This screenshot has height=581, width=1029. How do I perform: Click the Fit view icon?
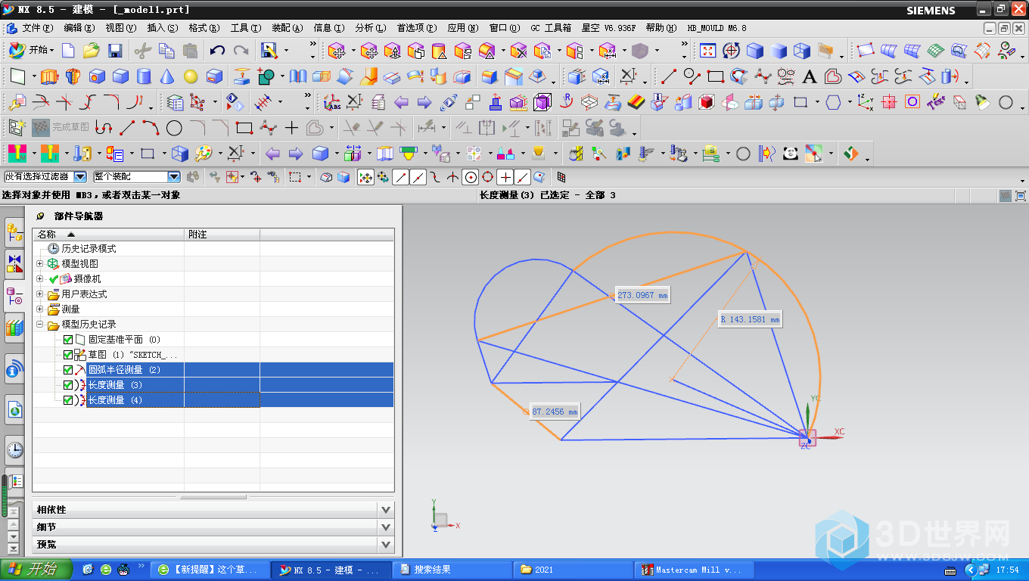pos(707,51)
